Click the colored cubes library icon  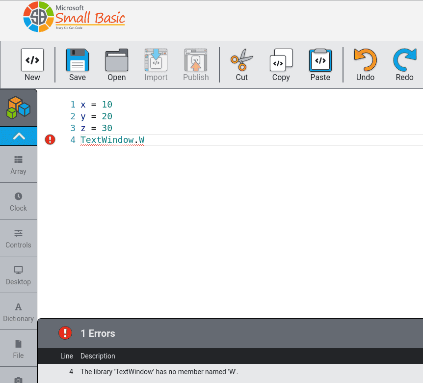click(18, 108)
